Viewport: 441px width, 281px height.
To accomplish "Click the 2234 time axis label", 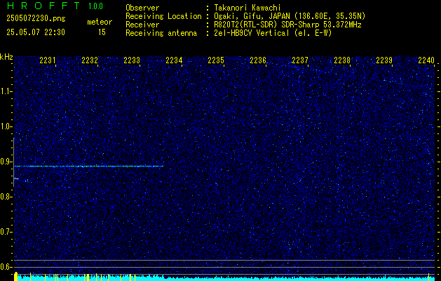I will point(174,60).
